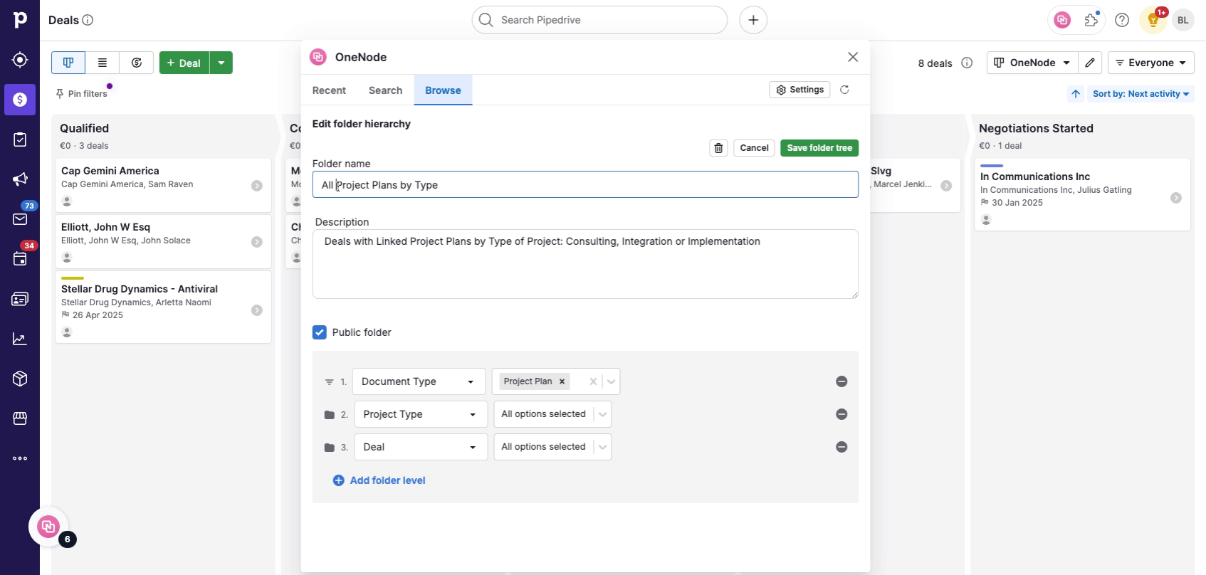Open Deals dollar icon in sidebar
The height and width of the screenshot is (575, 1206).
[x=20, y=100]
